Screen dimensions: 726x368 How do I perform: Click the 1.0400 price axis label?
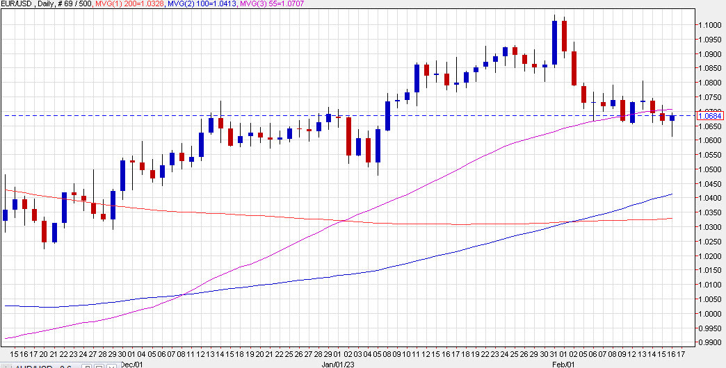(711, 199)
